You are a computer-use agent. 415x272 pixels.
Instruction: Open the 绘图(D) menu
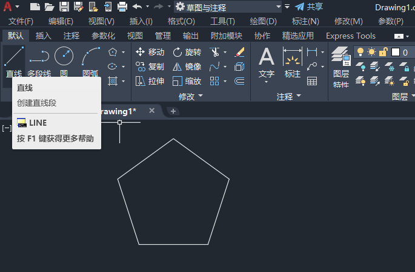(x=264, y=21)
